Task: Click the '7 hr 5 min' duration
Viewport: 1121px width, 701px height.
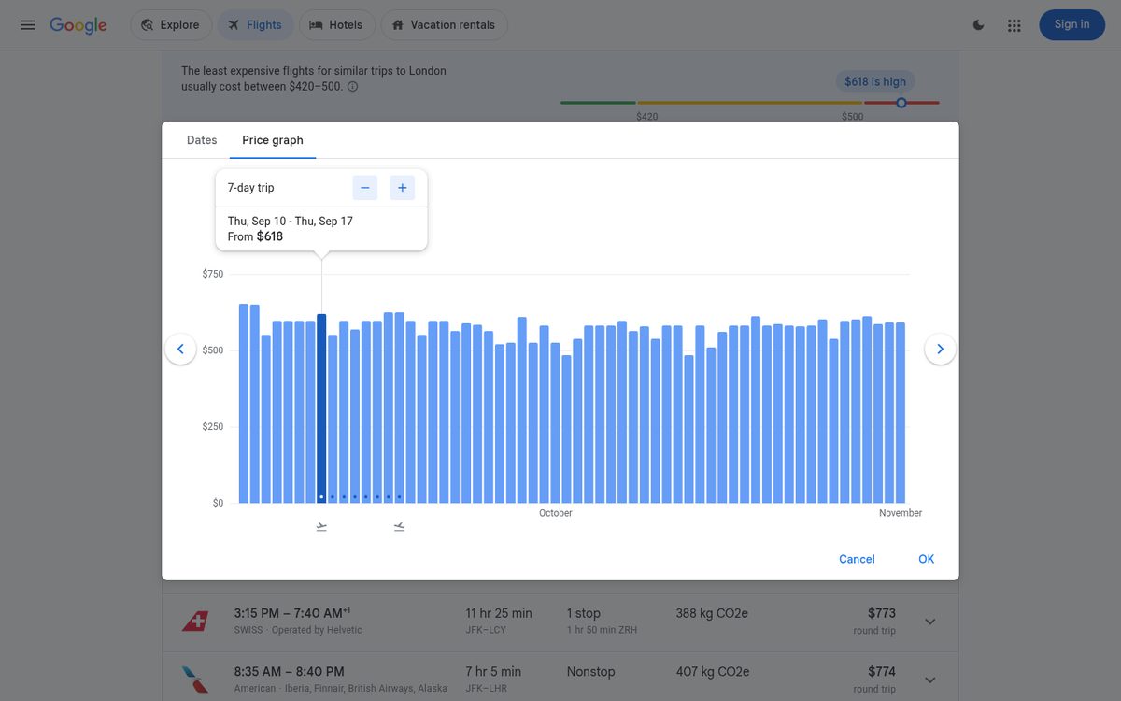Action: tap(493, 671)
